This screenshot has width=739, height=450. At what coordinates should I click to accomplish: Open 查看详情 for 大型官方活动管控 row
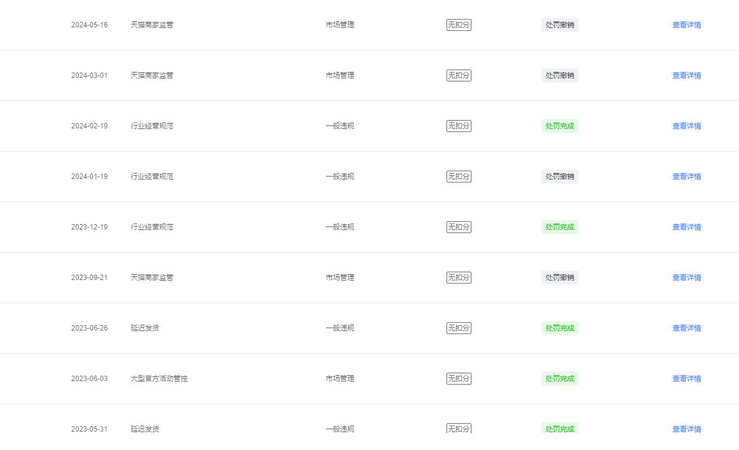pos(687,379)
